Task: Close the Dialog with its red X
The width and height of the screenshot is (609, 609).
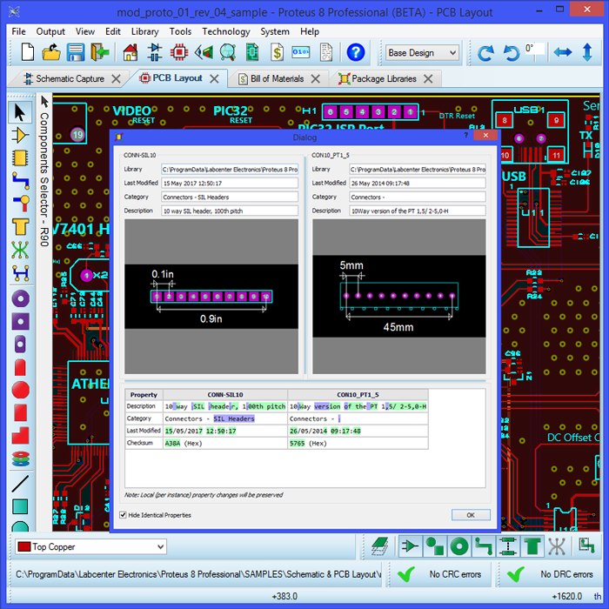Action: (485, 135)
